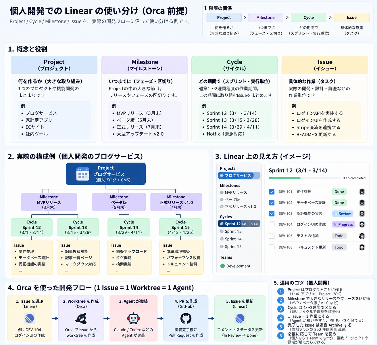Check the DEV-104 ログインUIの作成 checkbox

pyautogui.click(x=272, y=224)
